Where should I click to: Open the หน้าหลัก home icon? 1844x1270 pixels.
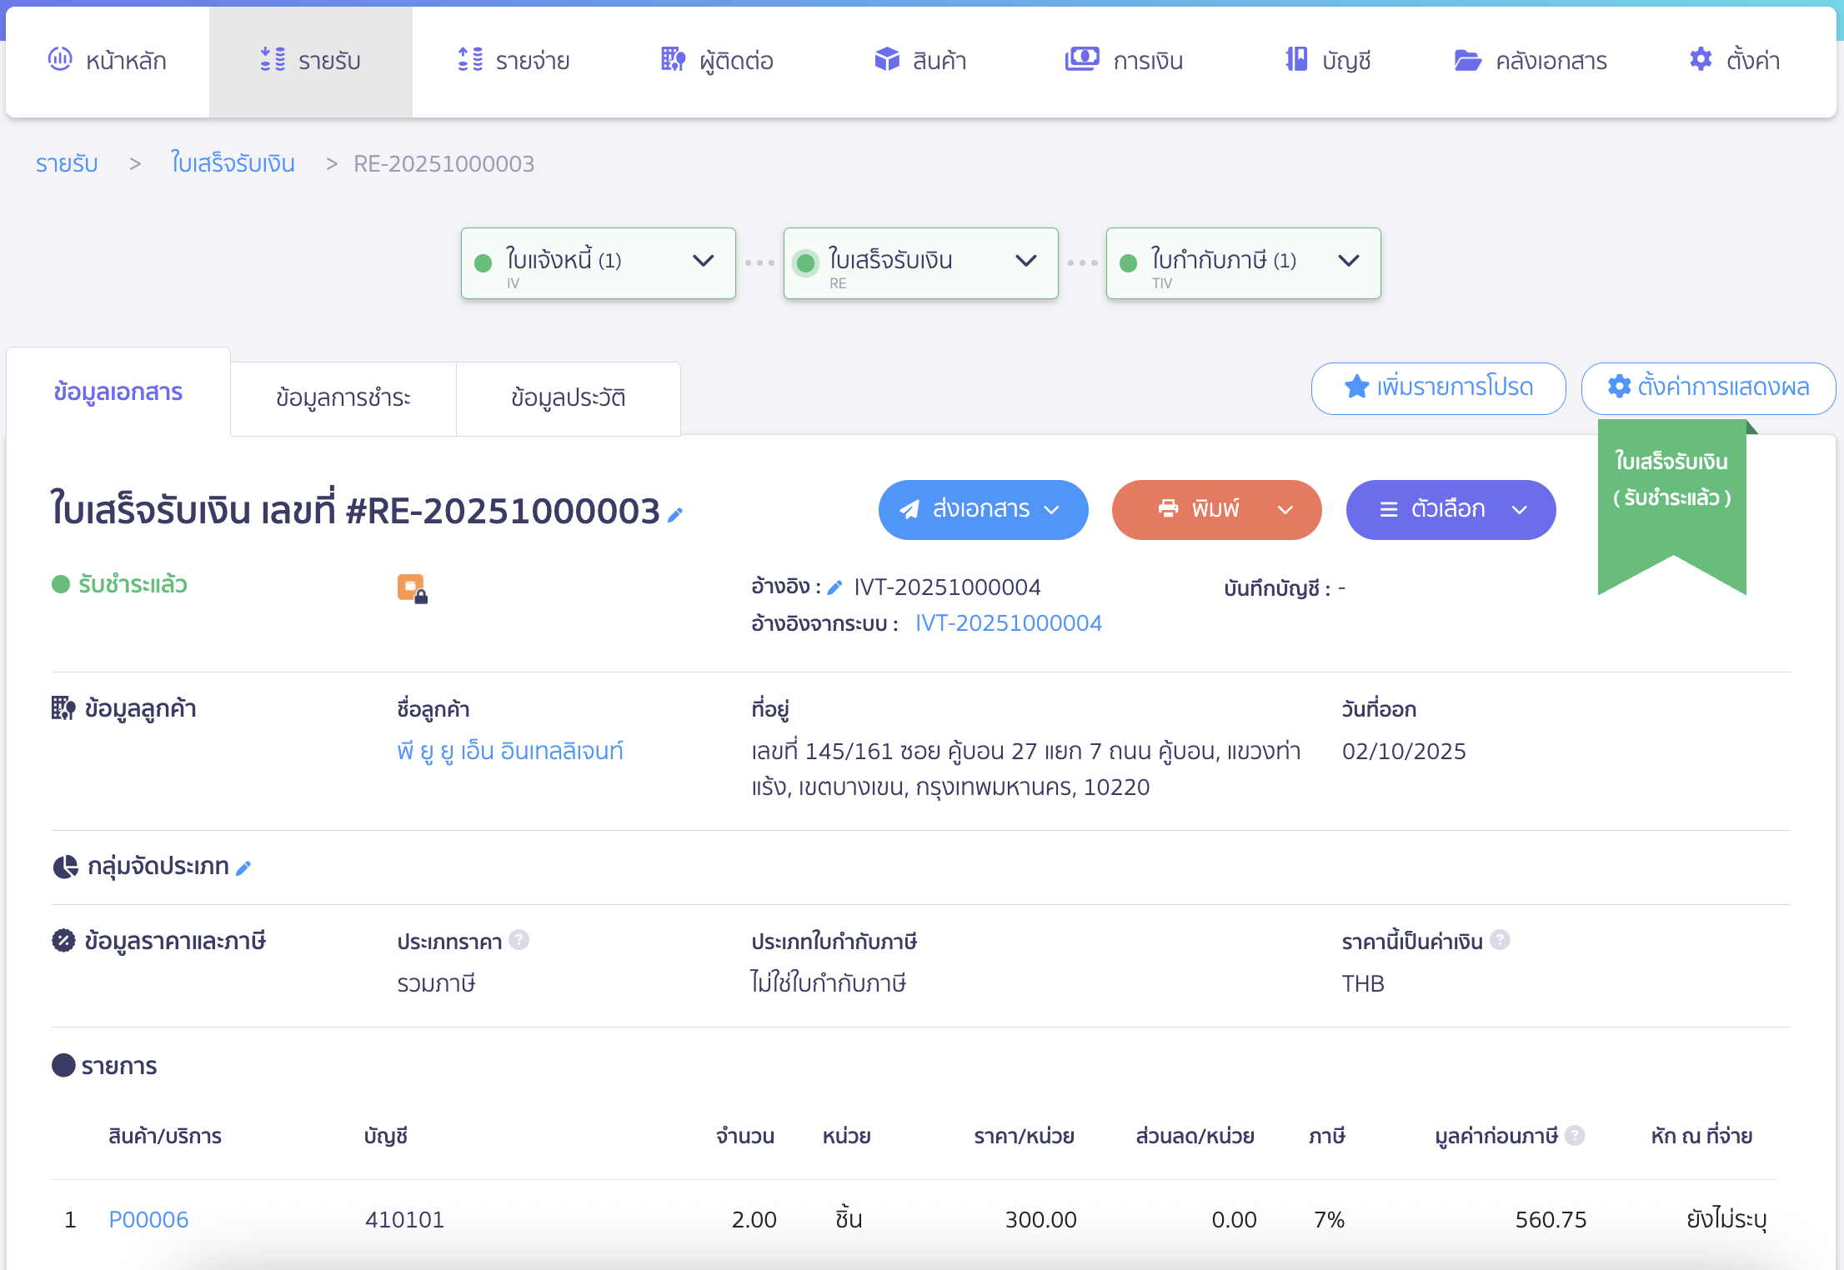point(59,59)
